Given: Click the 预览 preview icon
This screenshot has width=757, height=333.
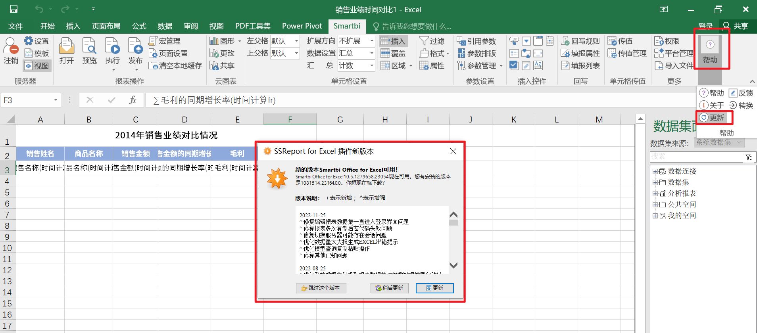Looking at the screenshot, I should click(x=90, y=51).
